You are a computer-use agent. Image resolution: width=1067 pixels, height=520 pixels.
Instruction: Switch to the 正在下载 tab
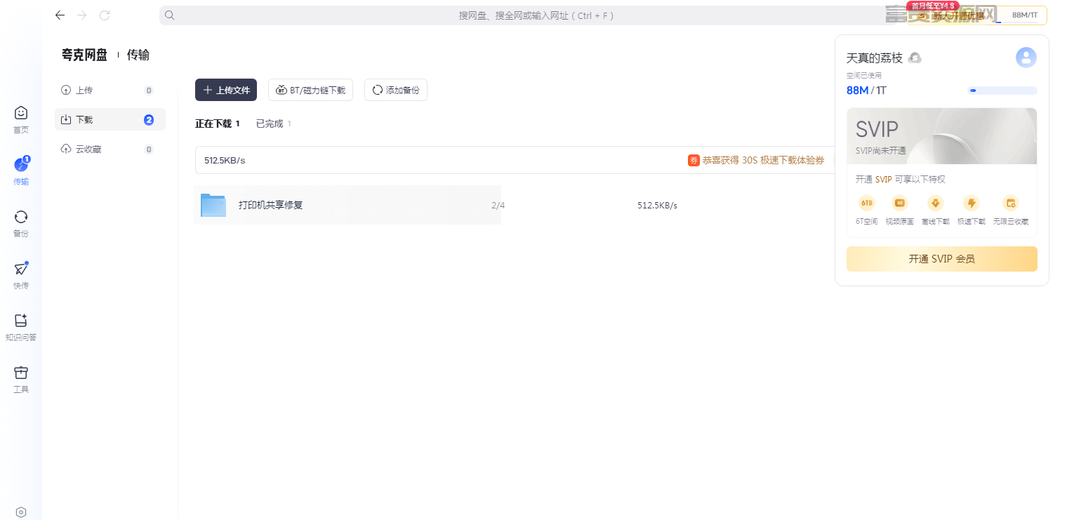coord(218,124)
